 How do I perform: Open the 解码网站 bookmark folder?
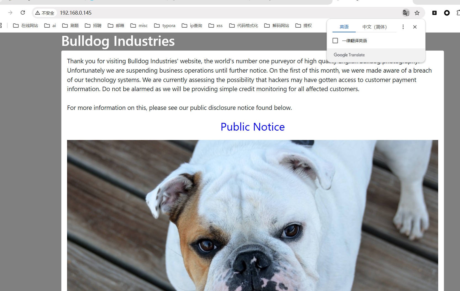(x=277, y=26)
